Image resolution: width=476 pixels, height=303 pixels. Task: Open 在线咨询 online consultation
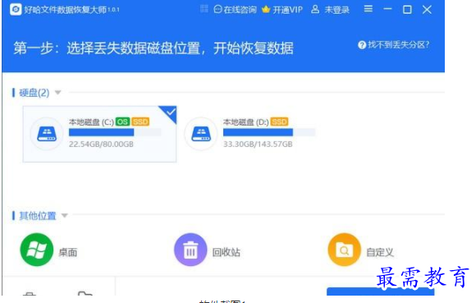point(235,10)
